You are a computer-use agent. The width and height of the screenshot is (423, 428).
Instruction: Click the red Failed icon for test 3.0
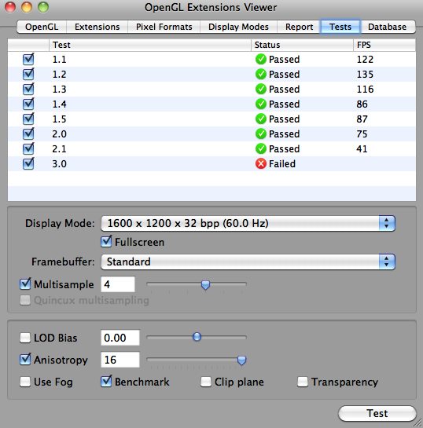tap(261, 164)
